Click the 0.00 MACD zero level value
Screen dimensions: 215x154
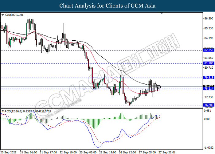pos(207,119)
